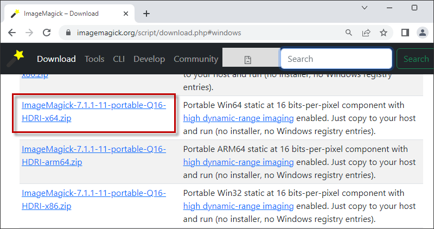Click the broken image icon in navbar
Viewport: 434px width, 229px height.
pos(248,60)
